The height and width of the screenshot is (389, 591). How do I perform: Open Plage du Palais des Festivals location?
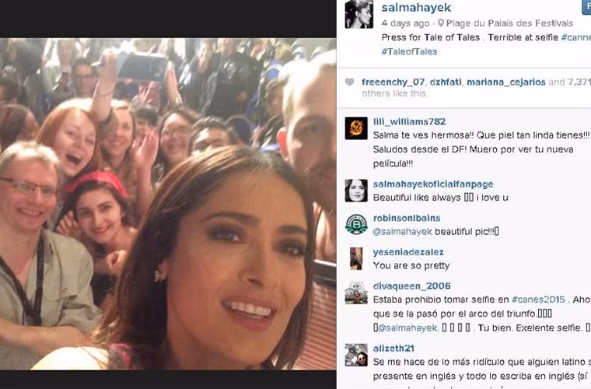[x=509, y=23]
